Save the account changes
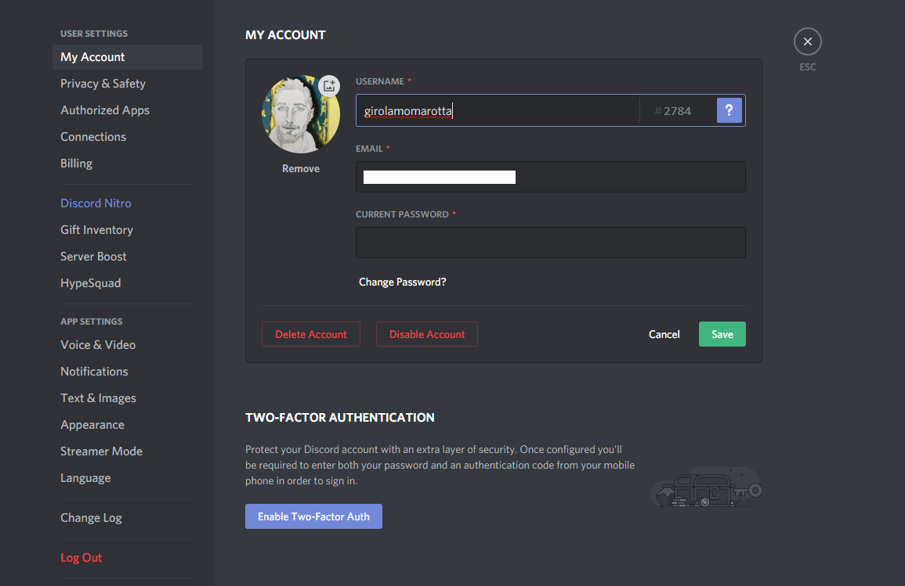 pyautogui.click(x=722, y=334)
